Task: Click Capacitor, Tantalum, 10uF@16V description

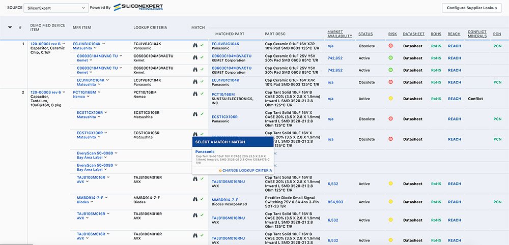Action: click(x=46, y=101)
